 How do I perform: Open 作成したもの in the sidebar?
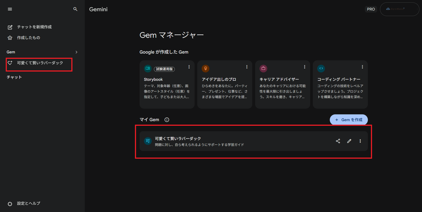28,38
